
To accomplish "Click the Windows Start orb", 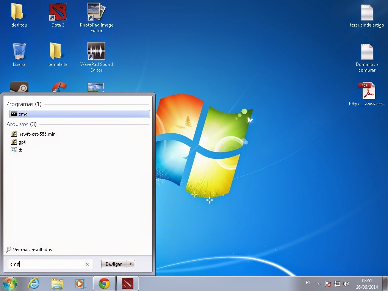I will click(x=10, y=283).
